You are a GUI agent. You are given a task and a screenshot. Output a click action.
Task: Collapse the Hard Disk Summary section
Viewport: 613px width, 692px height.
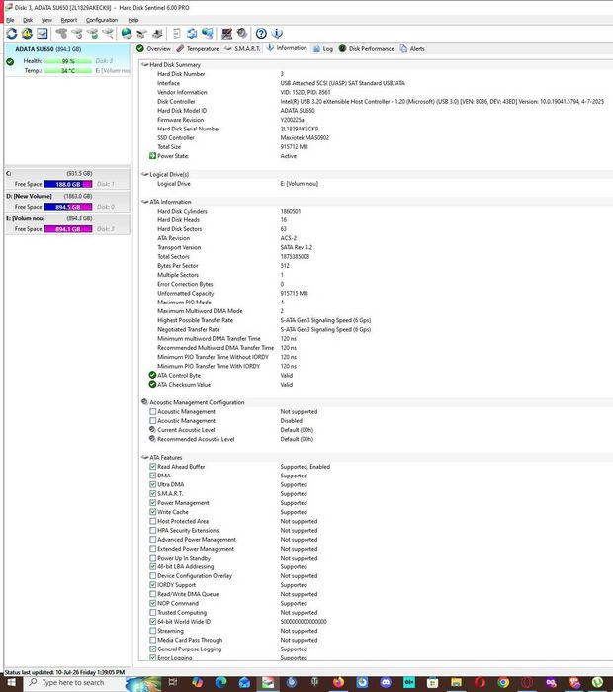[144, 65]
